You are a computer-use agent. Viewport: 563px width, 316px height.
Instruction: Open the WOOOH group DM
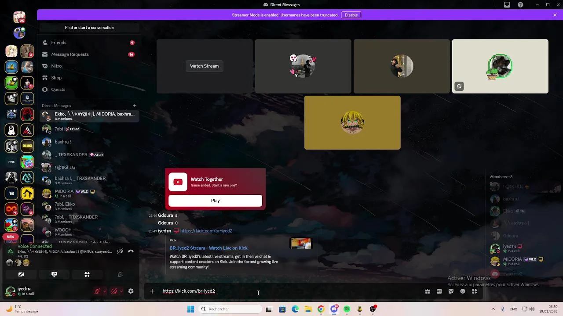[89, 232]
